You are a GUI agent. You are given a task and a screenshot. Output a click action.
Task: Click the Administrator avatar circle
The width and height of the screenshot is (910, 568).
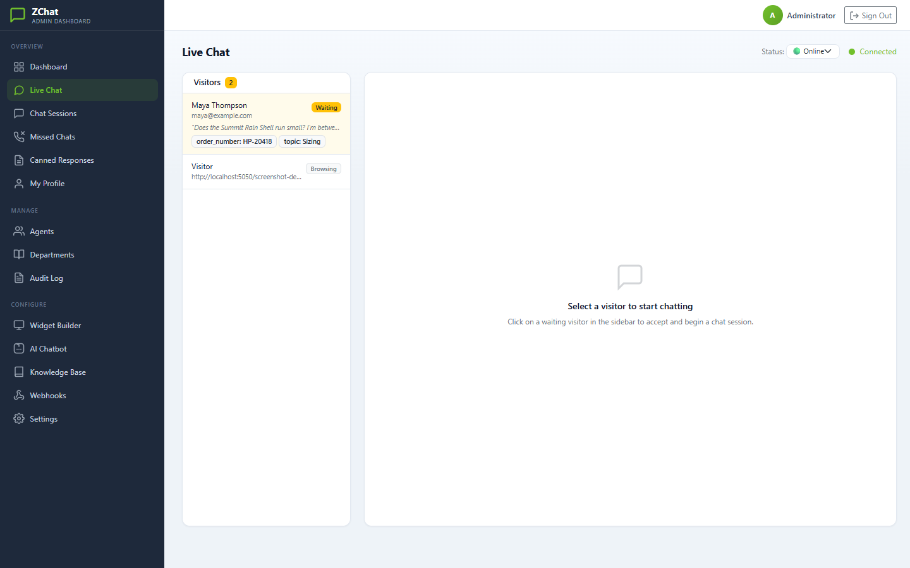(x=772, y=15)
